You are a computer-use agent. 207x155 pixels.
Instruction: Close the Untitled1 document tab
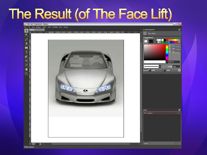click(x=43, y=30)
